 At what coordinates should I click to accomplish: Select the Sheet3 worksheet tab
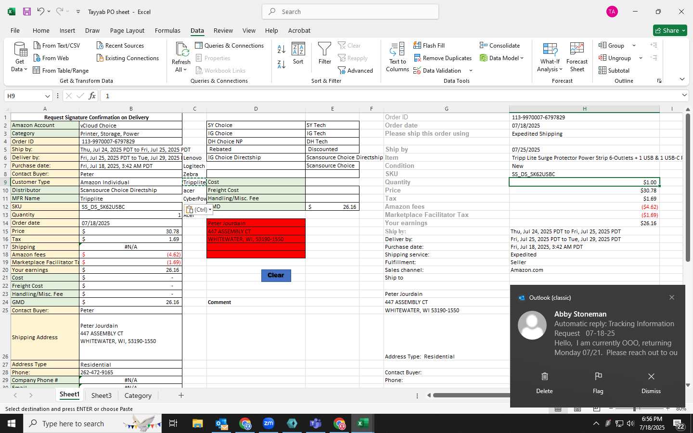102,395
